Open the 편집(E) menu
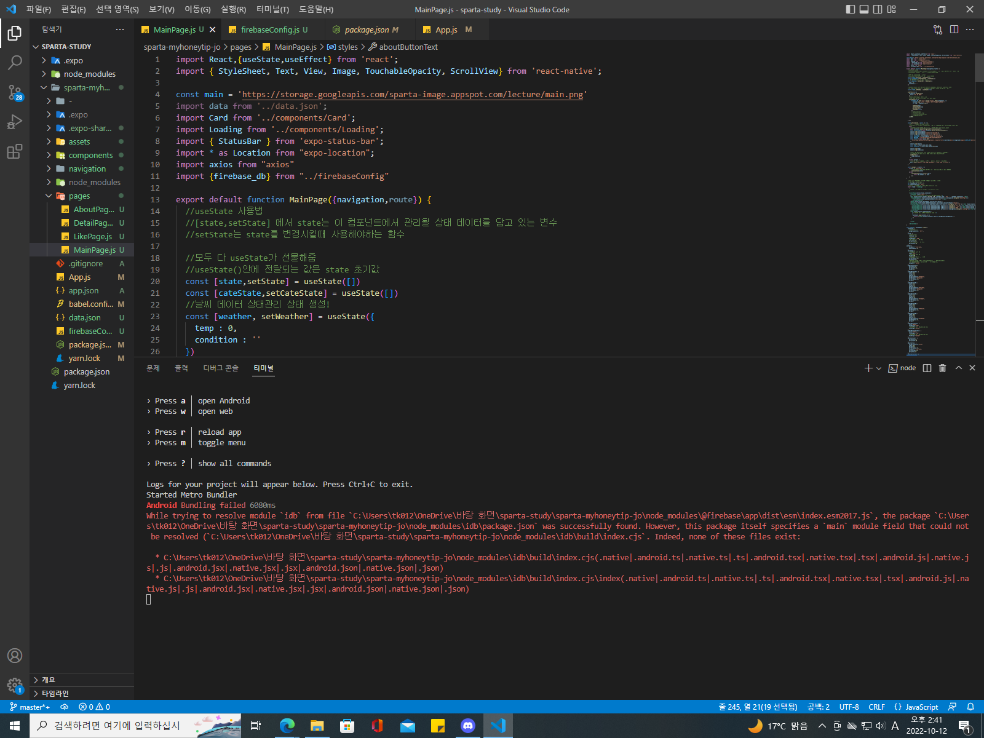984x738 pixels. coord(74,9)
